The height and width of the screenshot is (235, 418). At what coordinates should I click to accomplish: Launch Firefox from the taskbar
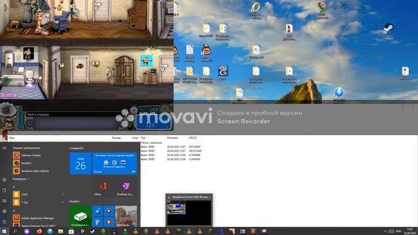pos(39,231)
